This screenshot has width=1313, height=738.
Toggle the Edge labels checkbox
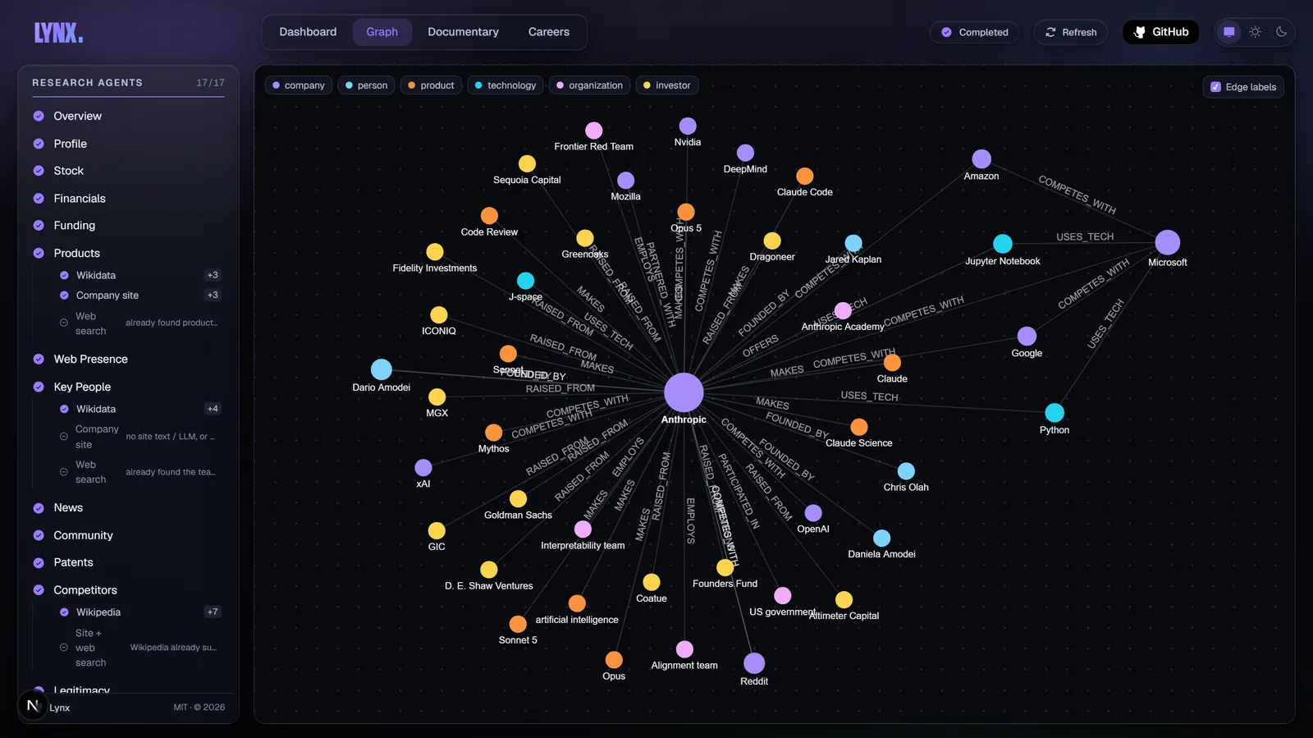point(1216,87)
